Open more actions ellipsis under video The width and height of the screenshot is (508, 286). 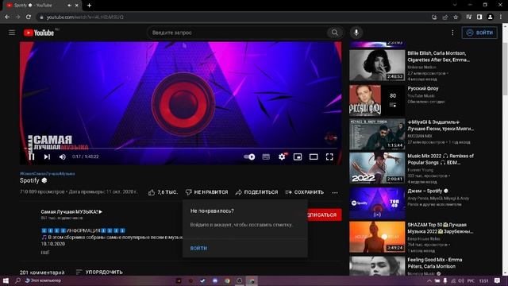pos(335,192)
